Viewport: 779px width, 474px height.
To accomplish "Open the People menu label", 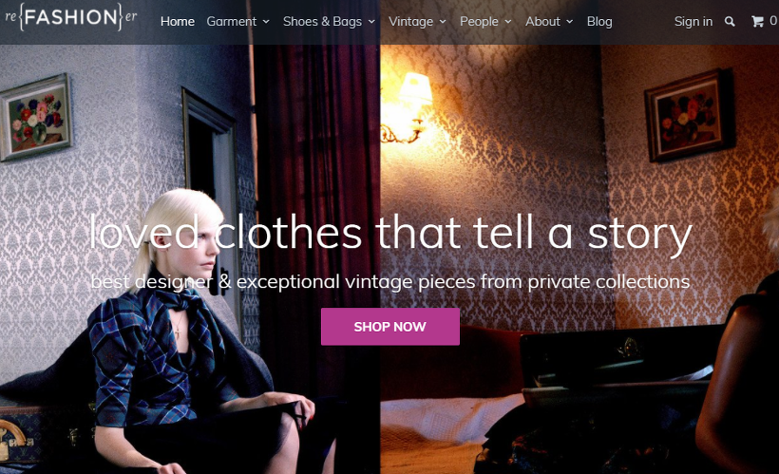I will [x=479, y=21].
